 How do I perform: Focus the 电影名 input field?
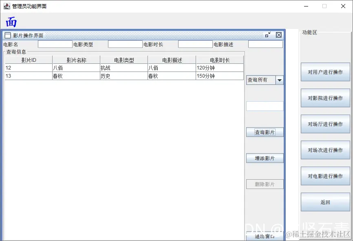(x=55, y=44)
